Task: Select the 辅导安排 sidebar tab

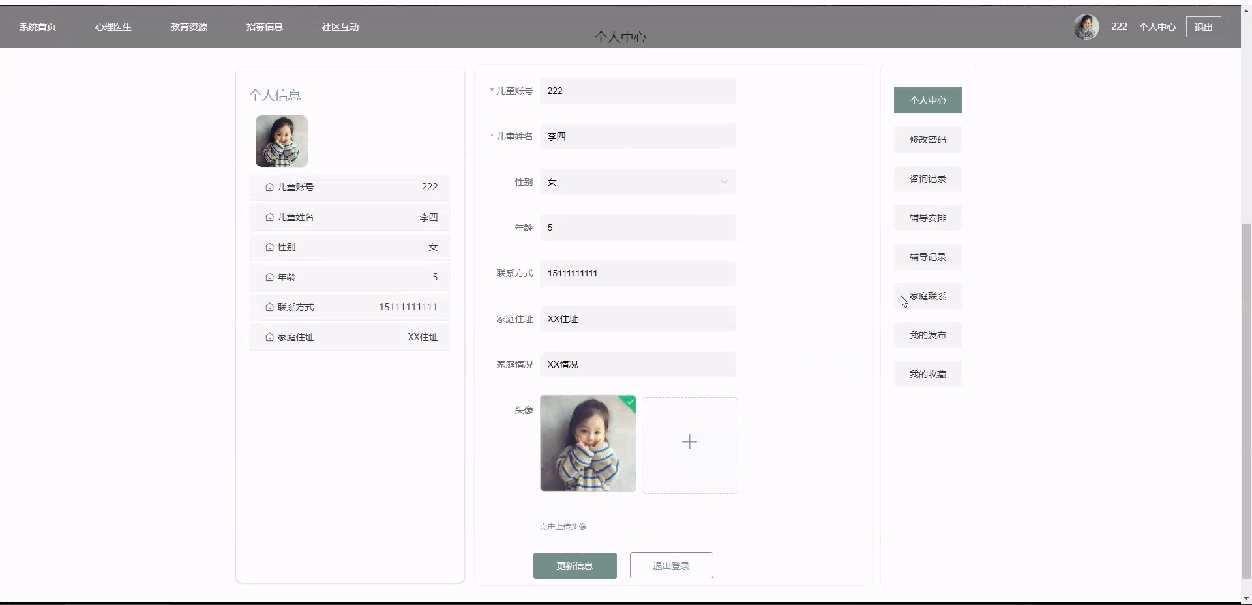Action: tap(928, 218)
